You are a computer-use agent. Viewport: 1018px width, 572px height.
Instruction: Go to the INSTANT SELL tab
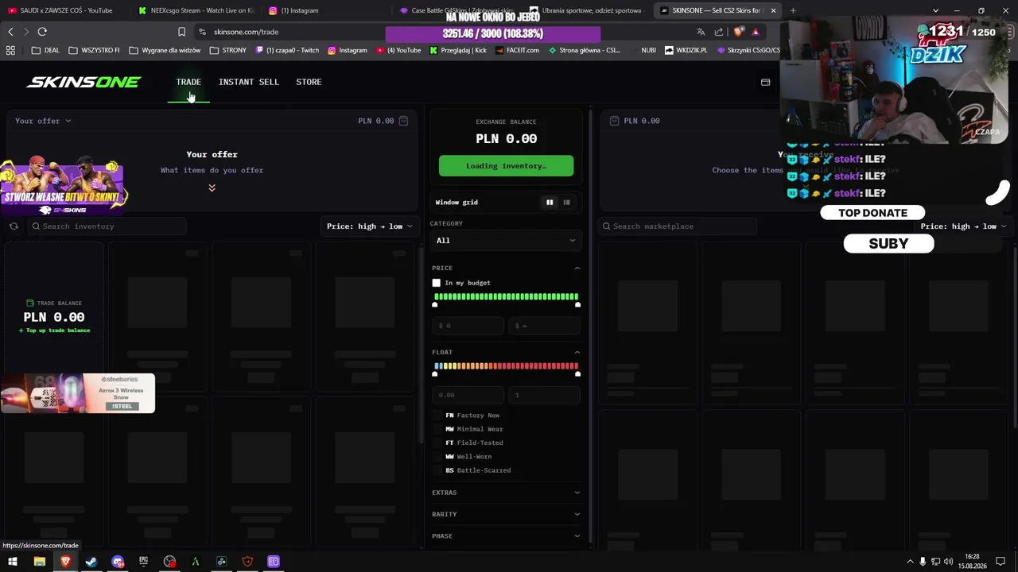coord(249,82)
